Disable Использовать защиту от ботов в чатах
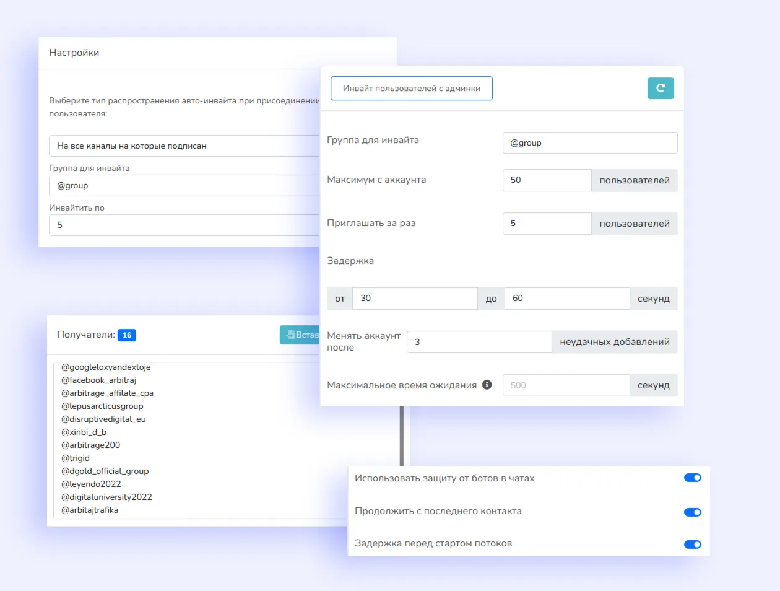780x591 pixels. 692,477
